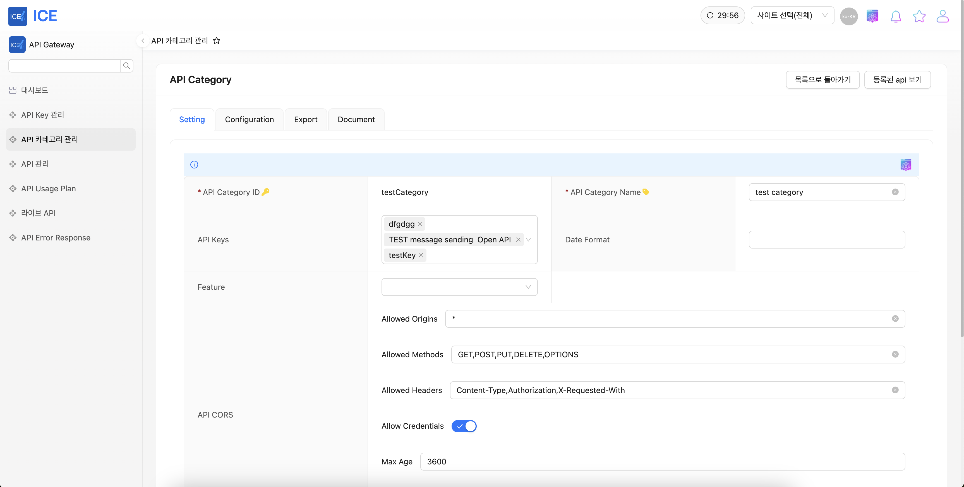The width and height of the screenshot is (964, 487).
Task: Select API 카테고리 관리 in the sidebar
Action: (x=71, y=139)
